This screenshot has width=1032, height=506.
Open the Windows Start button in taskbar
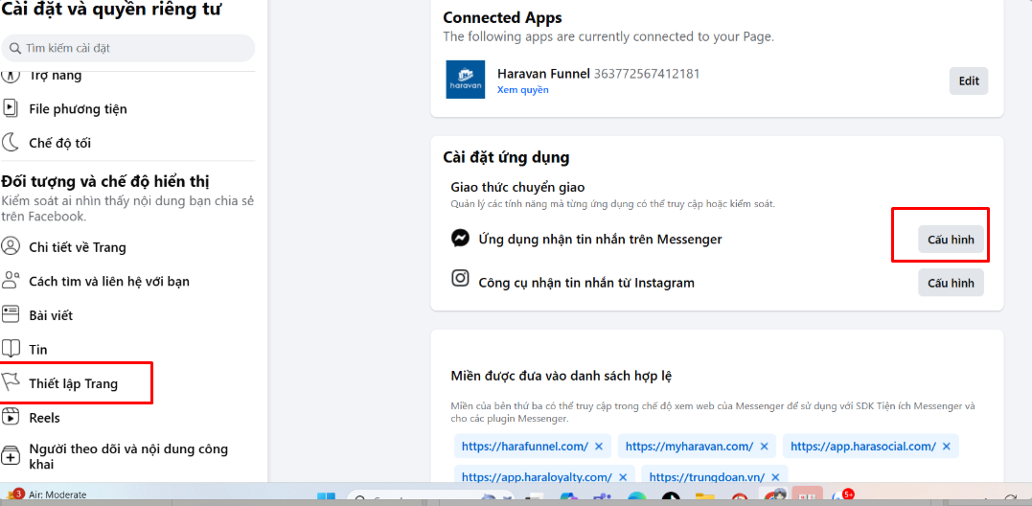point(327,497)
